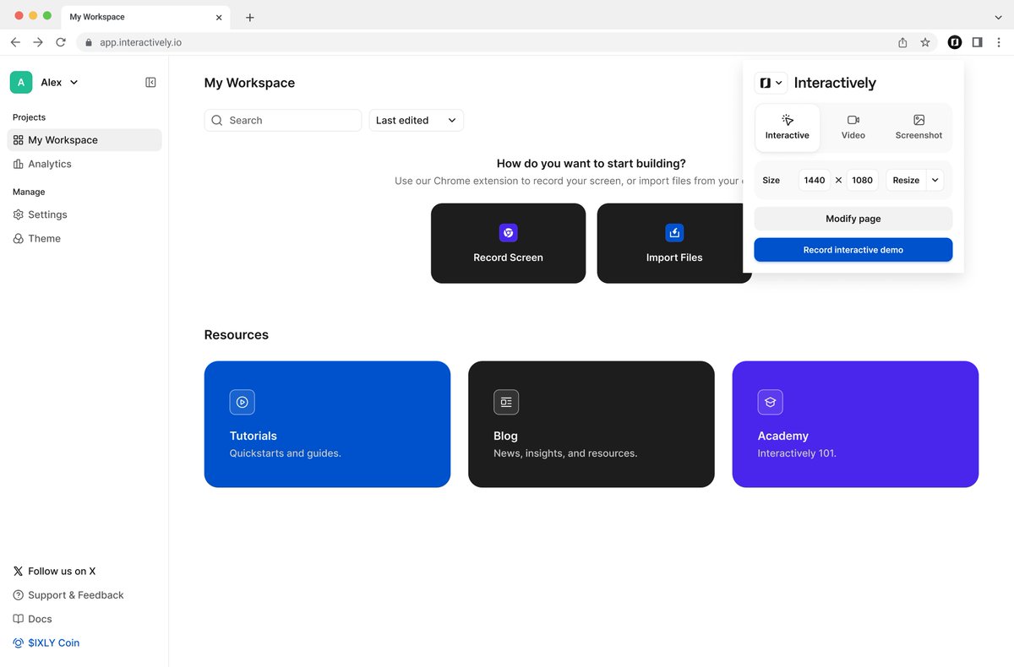Select the Screenshot capture tab
The height and width of the screenshot is (667, 1014).
pos(919,127)
